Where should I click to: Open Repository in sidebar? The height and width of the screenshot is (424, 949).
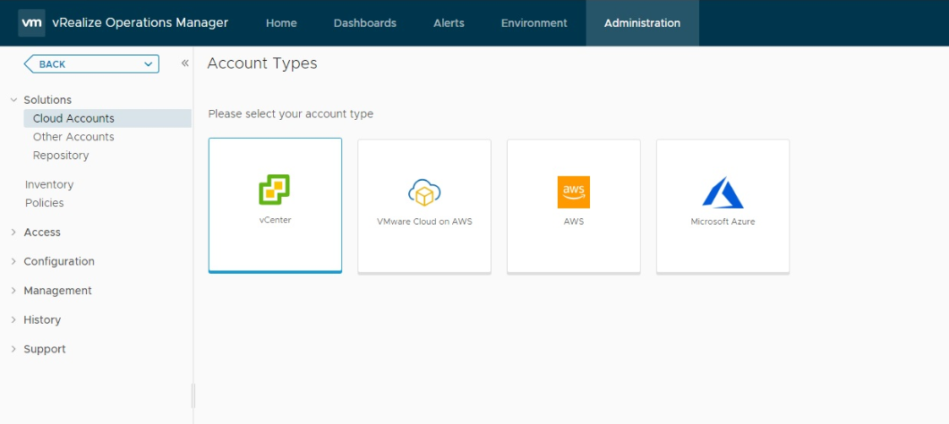coord(61,156)
